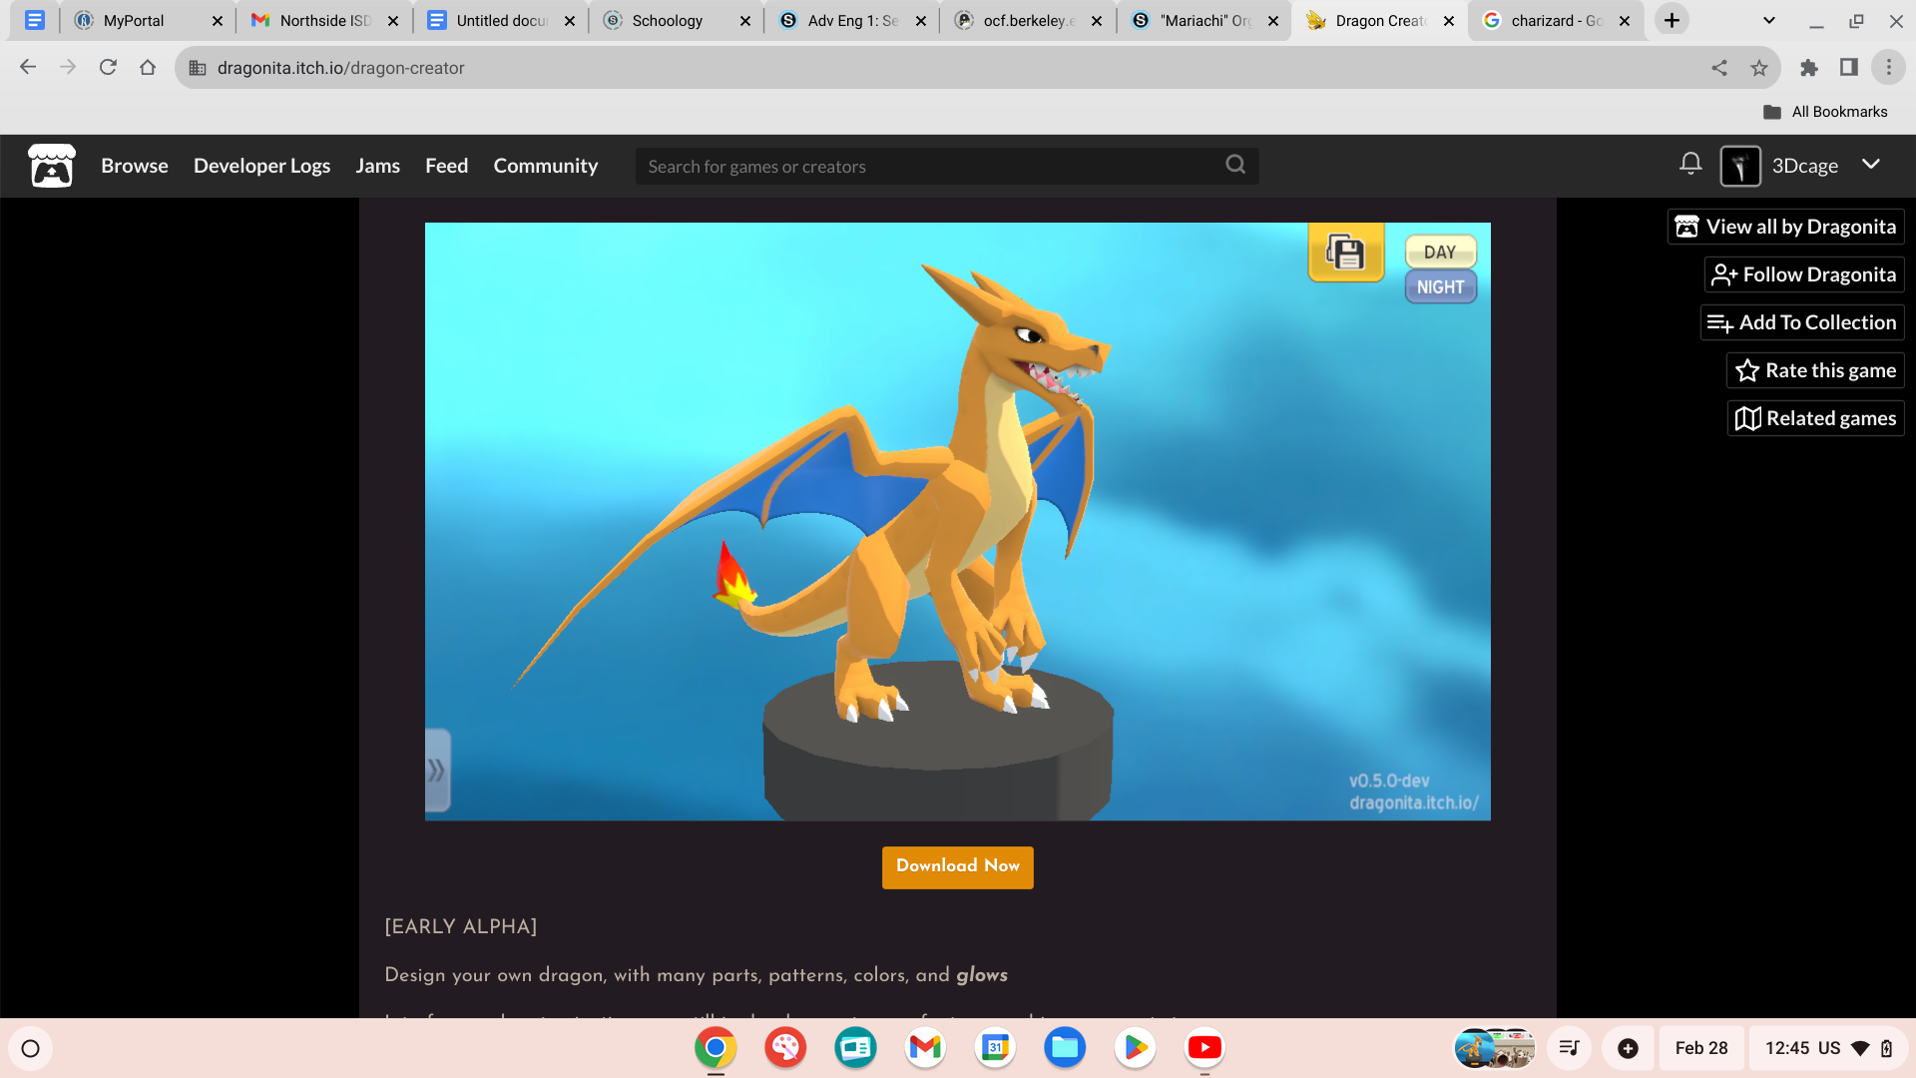This screenshot has width=1916, height=1078.
Task: Click Rate this game
Action: [x=1815, y=370]
